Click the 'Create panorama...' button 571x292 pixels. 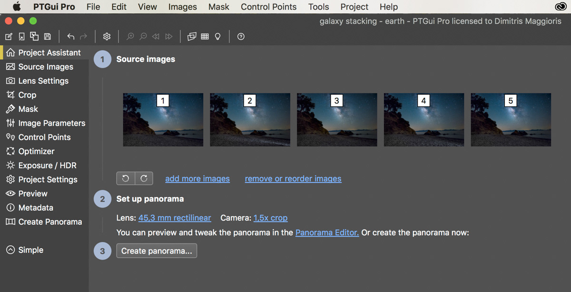pos(157,251)
